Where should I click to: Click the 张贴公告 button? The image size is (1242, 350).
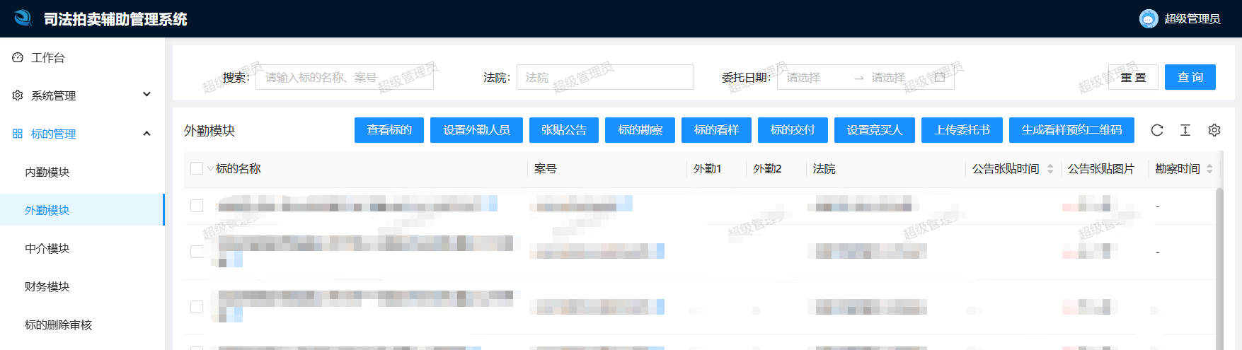coord(564,130)
